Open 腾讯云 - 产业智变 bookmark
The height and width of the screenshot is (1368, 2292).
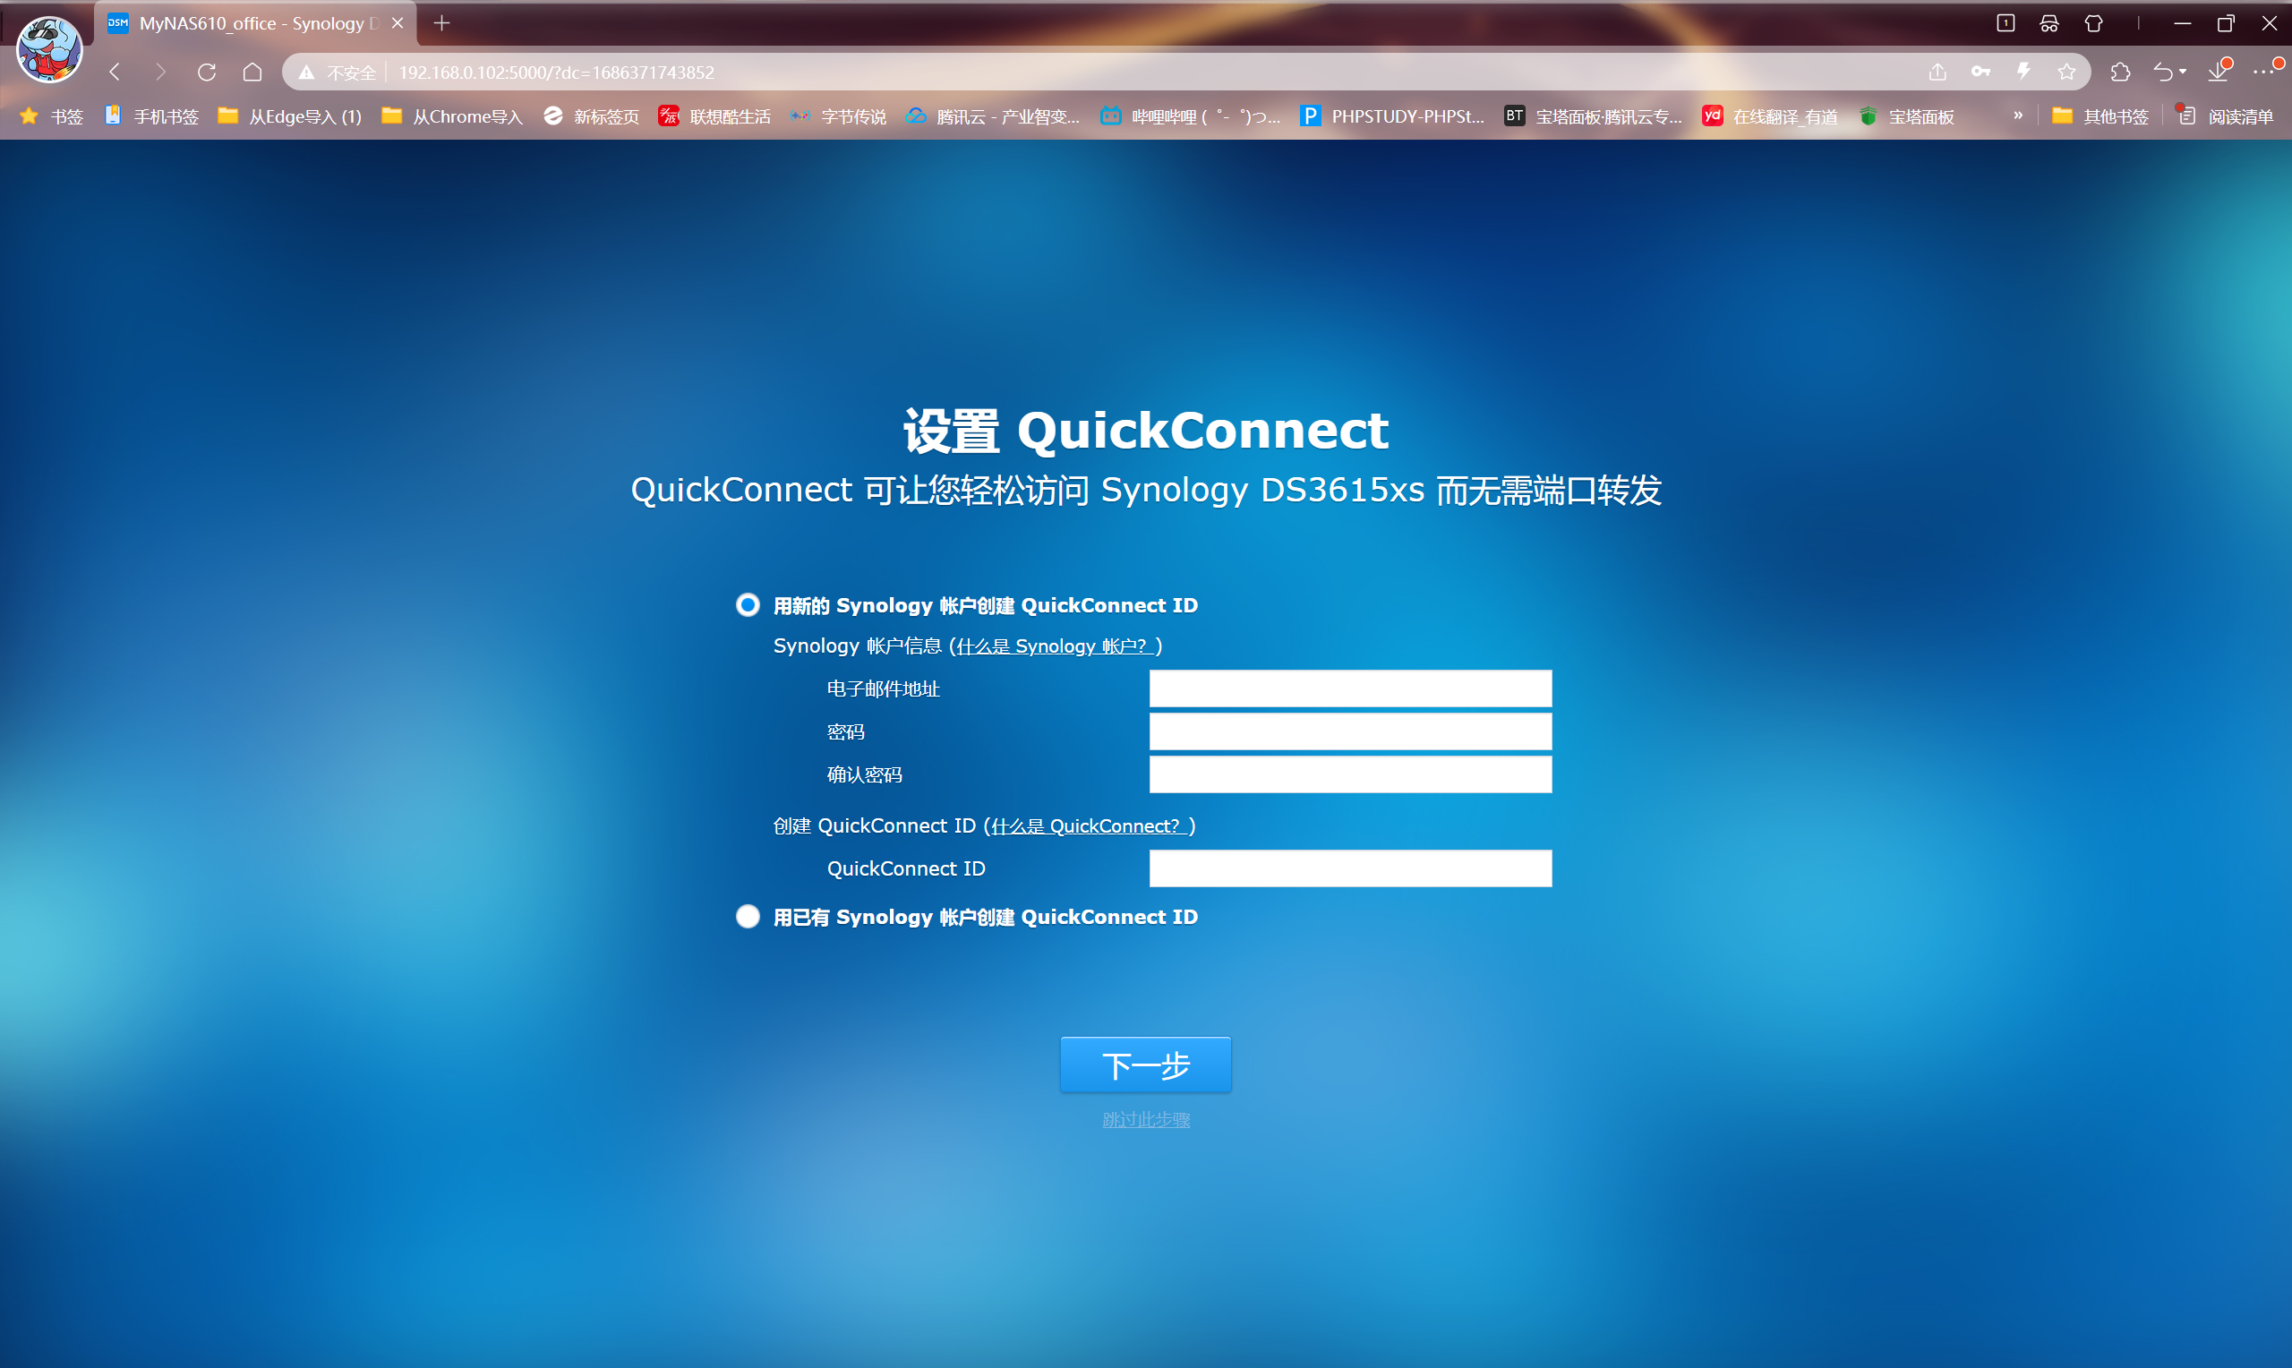pos(992,116)
